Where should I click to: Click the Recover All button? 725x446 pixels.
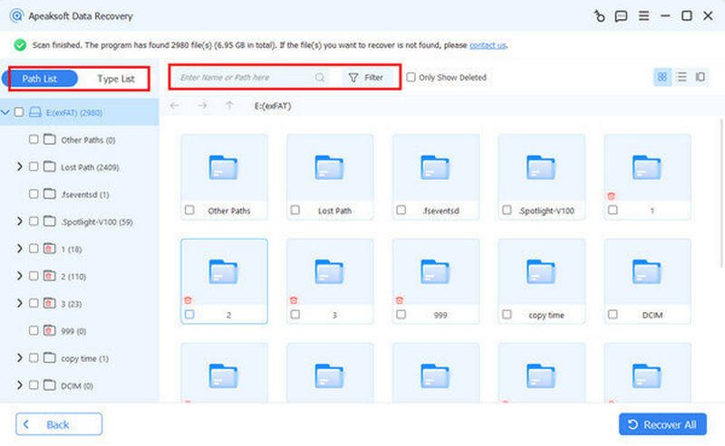point(662,424)
